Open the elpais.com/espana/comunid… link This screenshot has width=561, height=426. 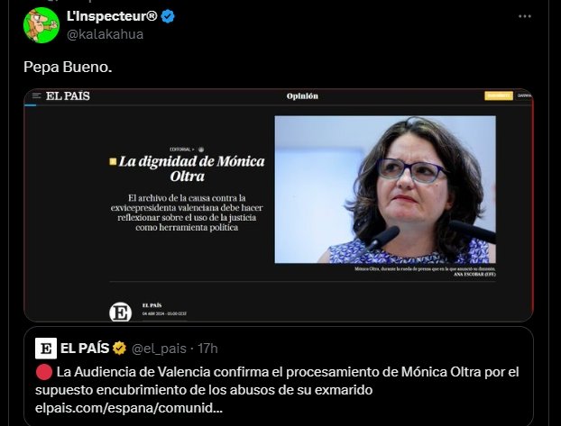click(129, 408)
